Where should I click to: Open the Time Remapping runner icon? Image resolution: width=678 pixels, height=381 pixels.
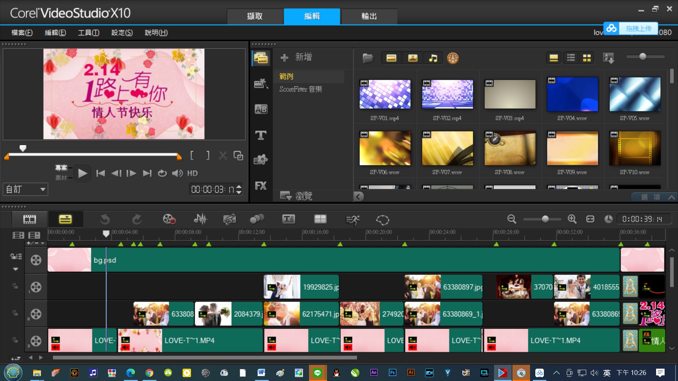352,220
